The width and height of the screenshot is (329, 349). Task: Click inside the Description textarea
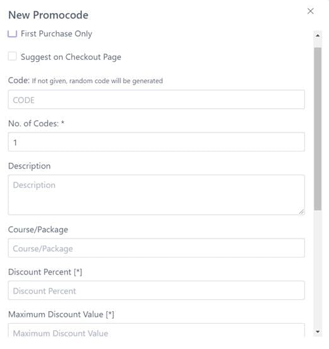tap(156, 195)
